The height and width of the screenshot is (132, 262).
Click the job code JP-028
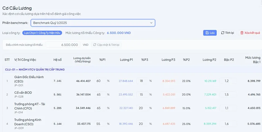(19, 97)
